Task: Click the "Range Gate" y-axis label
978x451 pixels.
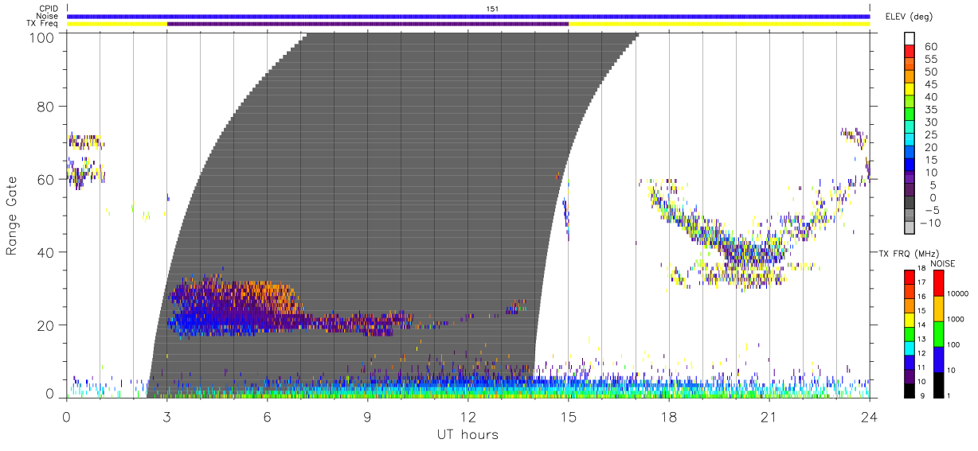Action: [x=13, y=215]
